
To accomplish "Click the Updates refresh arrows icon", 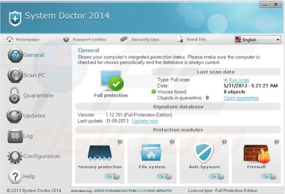I will pos(14,116).
